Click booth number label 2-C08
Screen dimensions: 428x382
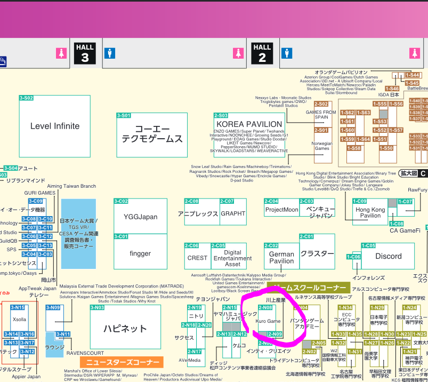click(192, 201)
